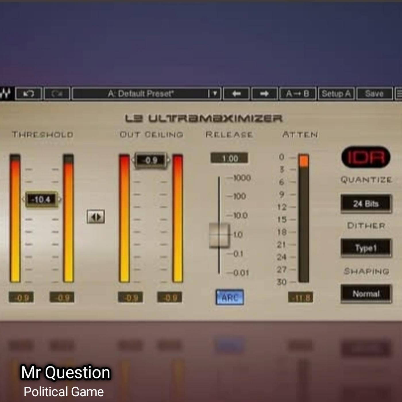Open the Quantize 24 Bits selector
Viewport: 402px width, 402px height.
click(x=366, y=204)
